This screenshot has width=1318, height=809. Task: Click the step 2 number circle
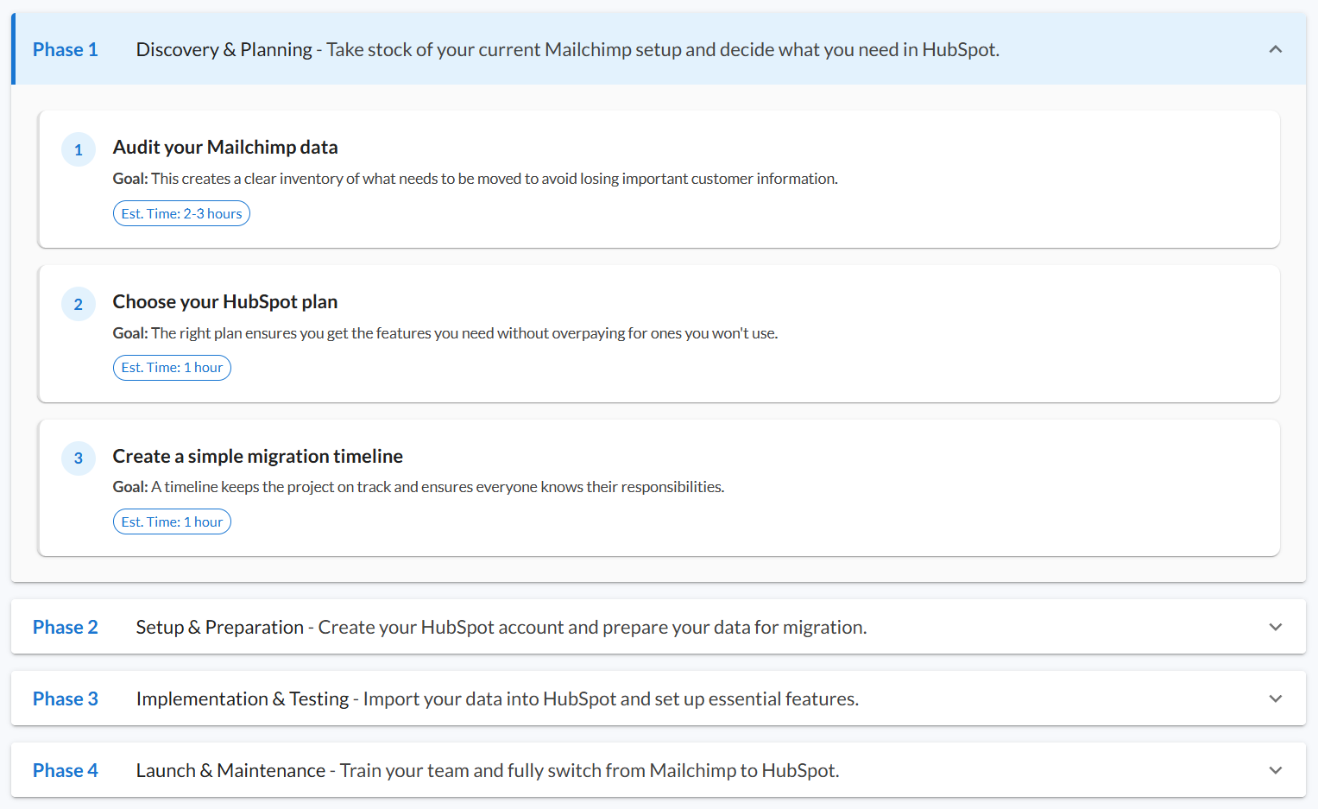click(79, 303)
